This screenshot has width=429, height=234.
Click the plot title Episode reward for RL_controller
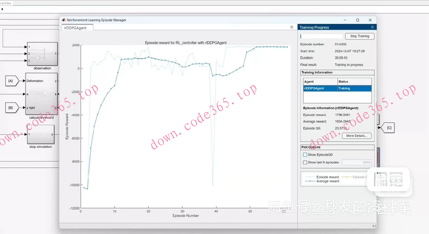(186, 43)
